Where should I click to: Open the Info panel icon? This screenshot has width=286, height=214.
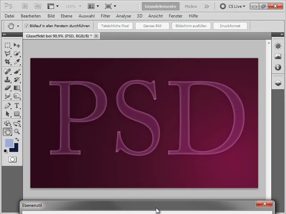(x=278, y=67)
